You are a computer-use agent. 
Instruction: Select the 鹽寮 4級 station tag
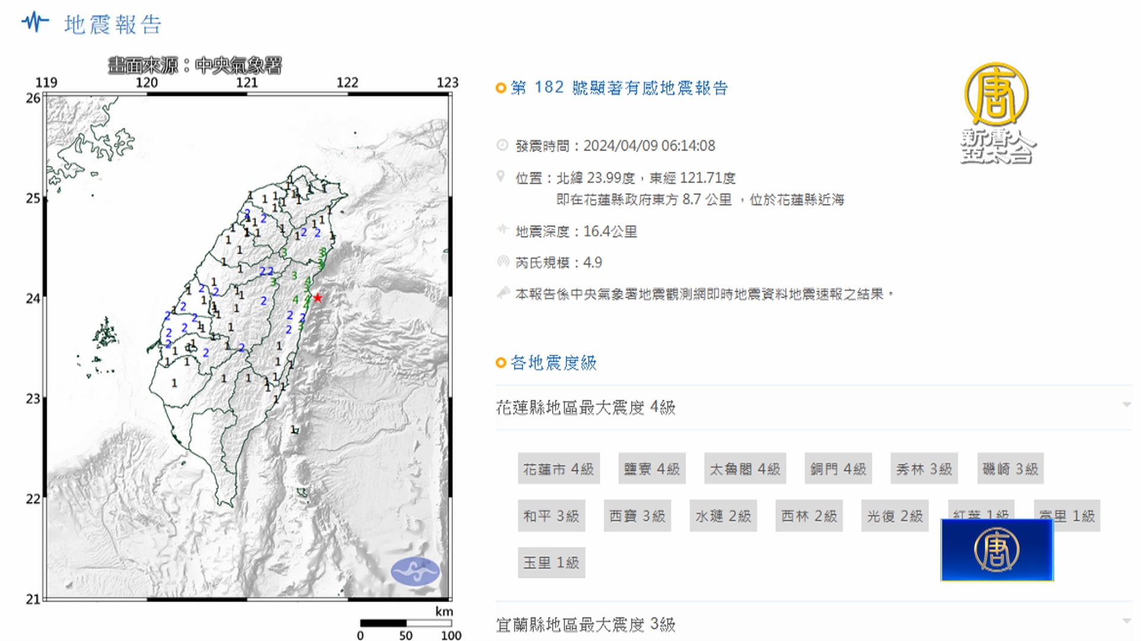point(652,469)
